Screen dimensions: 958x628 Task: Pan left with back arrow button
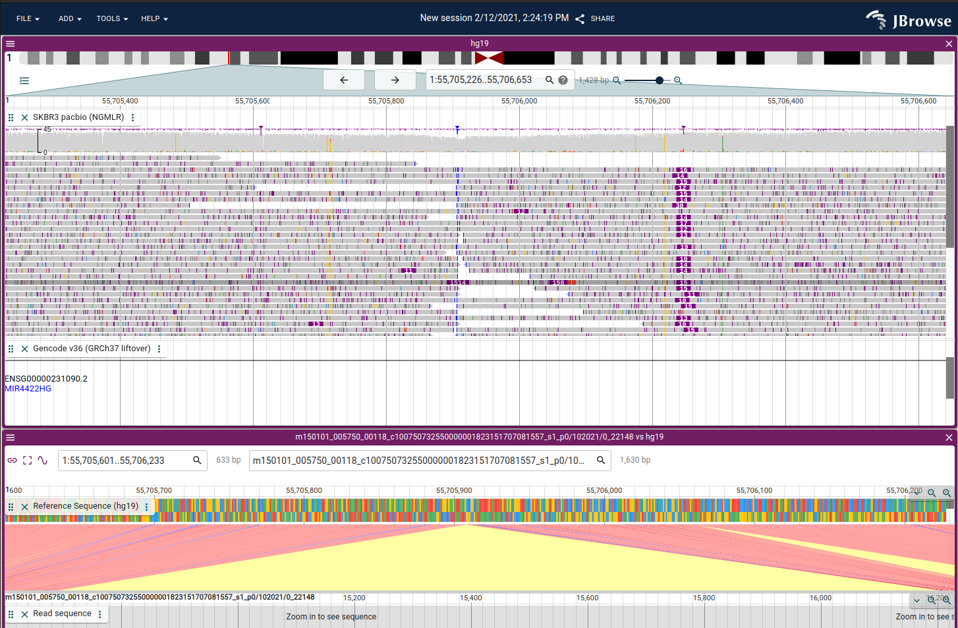click(x=344, y=80)
